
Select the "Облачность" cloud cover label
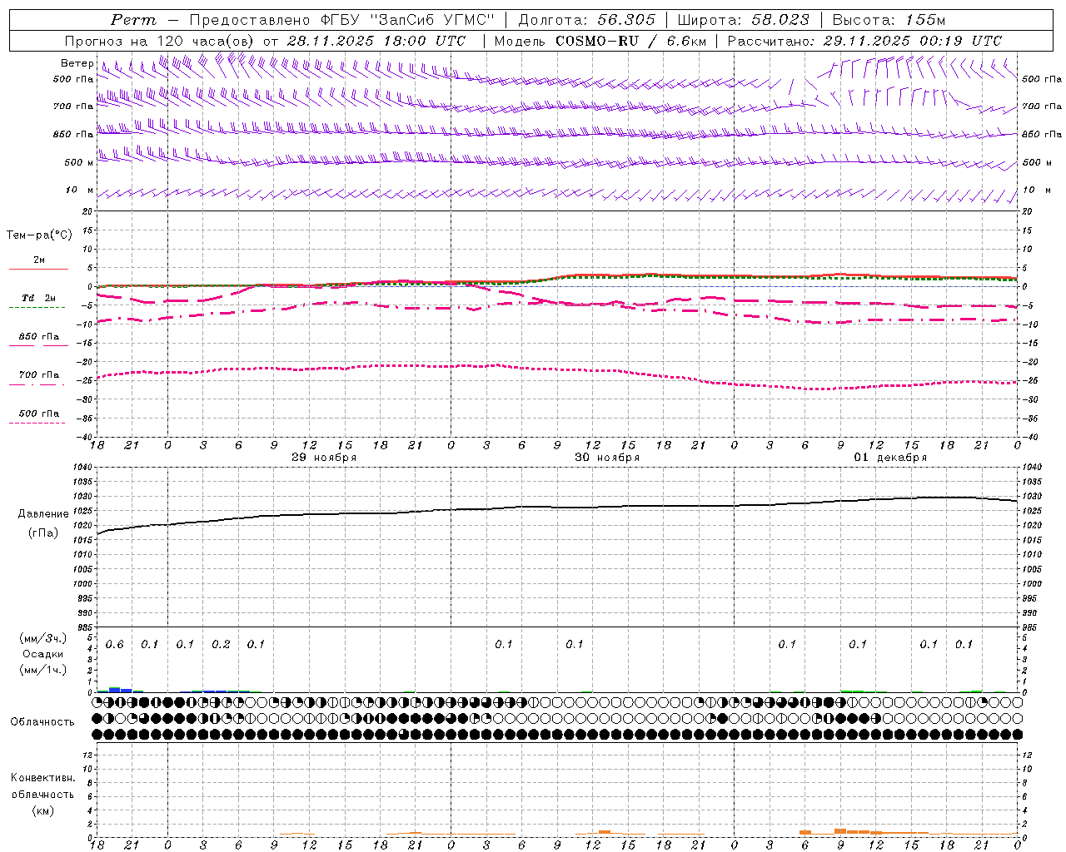pos(42,722)
